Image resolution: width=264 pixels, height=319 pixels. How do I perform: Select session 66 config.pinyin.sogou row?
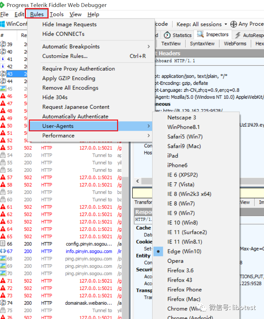(61, 244)
